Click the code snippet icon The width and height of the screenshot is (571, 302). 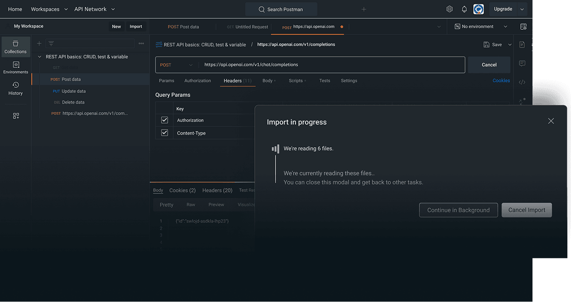tap(522, 82)
